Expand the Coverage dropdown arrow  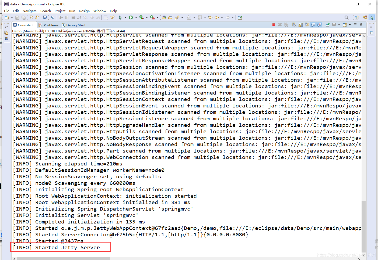pyautogui.click(x=147, y=17)
